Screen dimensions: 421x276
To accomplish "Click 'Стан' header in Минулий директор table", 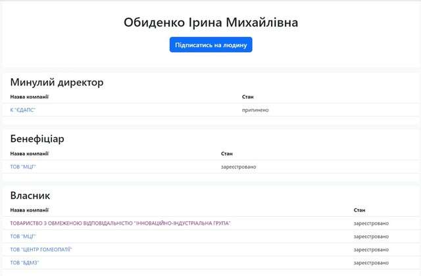I will point(247,97).
